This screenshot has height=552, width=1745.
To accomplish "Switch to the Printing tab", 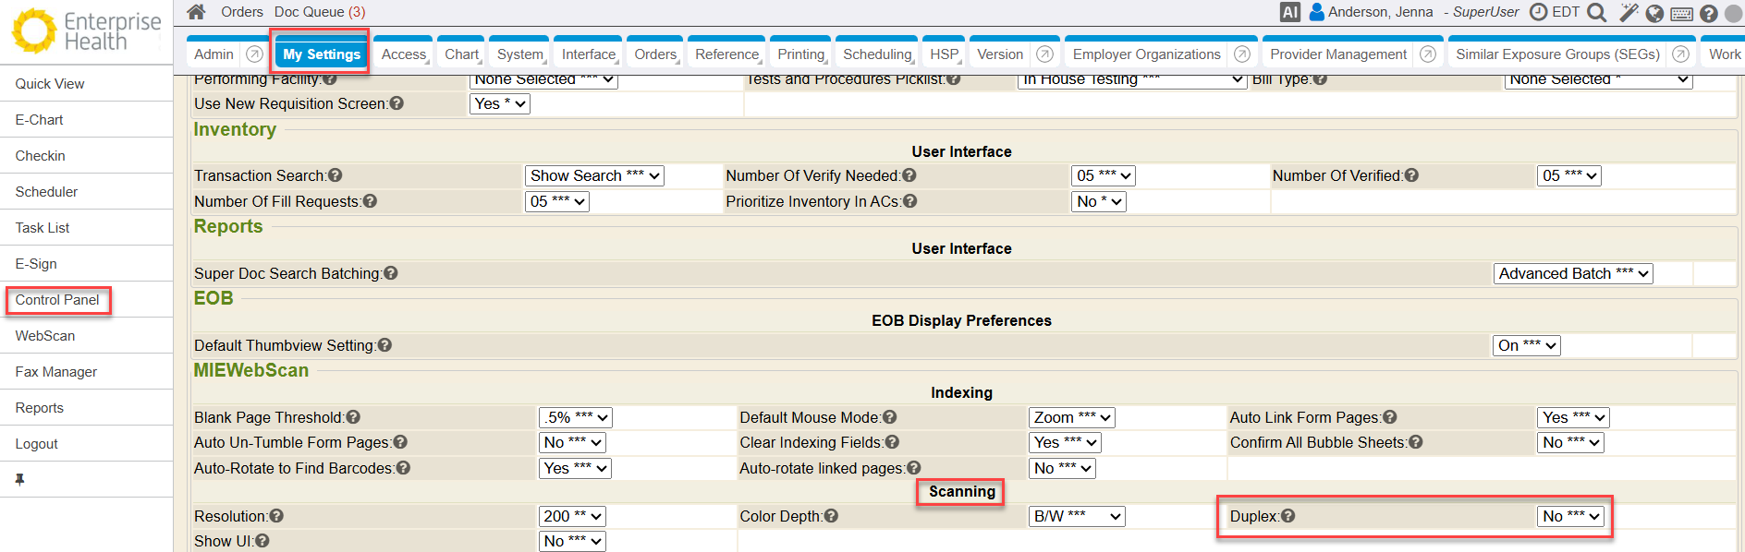I will pyautogui.click(x=800, y=54).
